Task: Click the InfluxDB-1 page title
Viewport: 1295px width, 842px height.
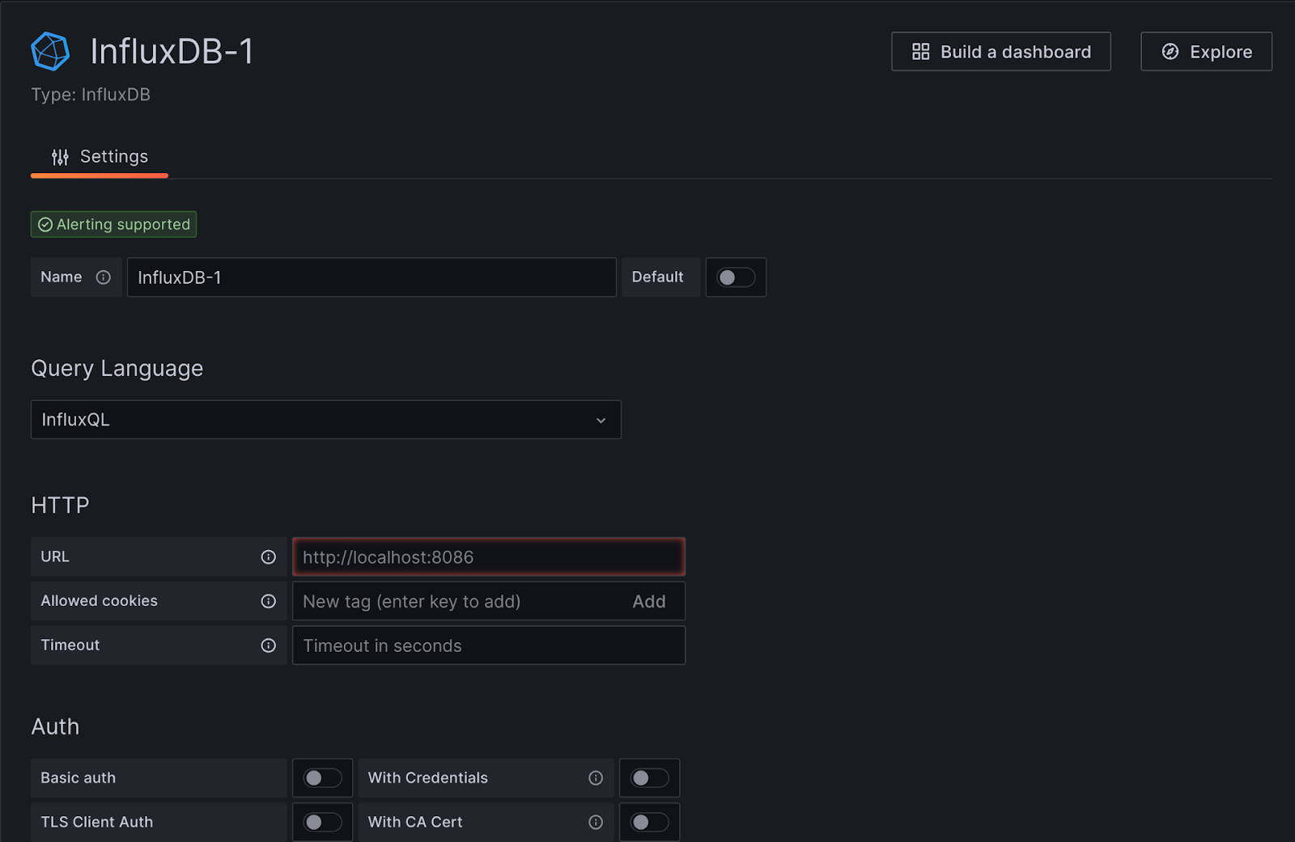Action: [172, 52]
